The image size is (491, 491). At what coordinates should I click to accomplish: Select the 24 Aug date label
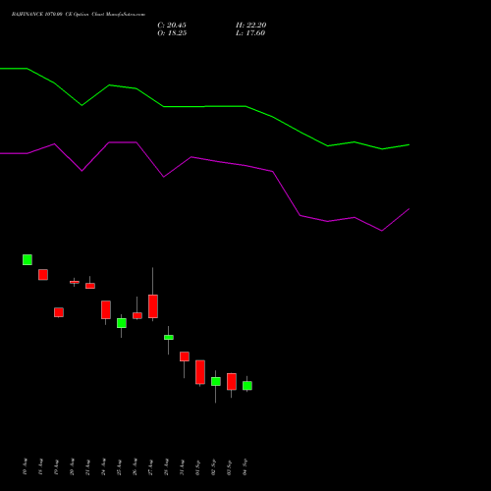coord(103,466)
